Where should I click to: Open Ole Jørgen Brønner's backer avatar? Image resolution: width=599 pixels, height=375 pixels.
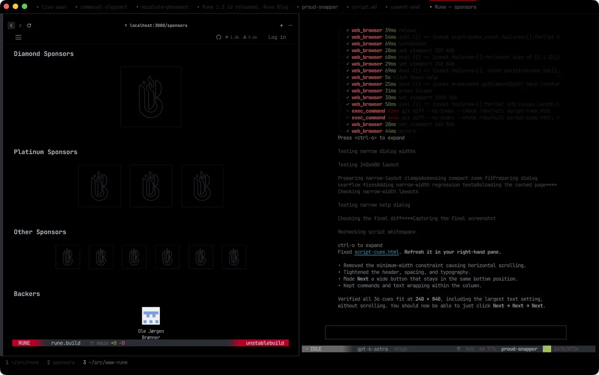pos(151,316)
